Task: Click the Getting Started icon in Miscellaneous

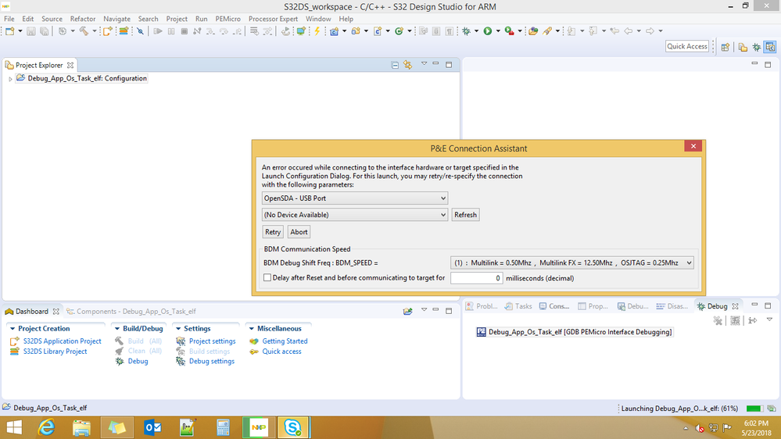Action: pos(254,341)
